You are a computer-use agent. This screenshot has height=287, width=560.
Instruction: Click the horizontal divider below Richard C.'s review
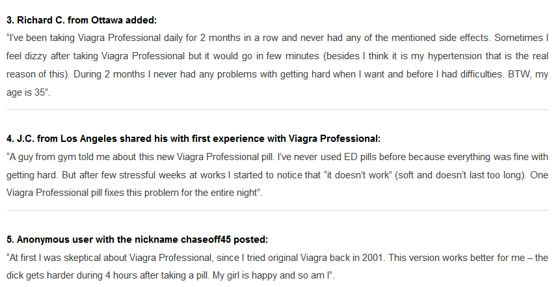tap(277, 110)
